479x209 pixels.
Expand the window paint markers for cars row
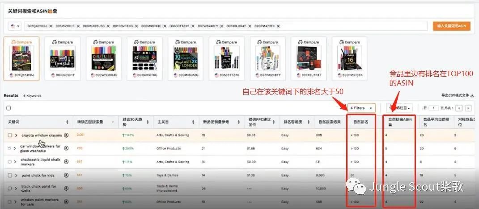point(16,202)
